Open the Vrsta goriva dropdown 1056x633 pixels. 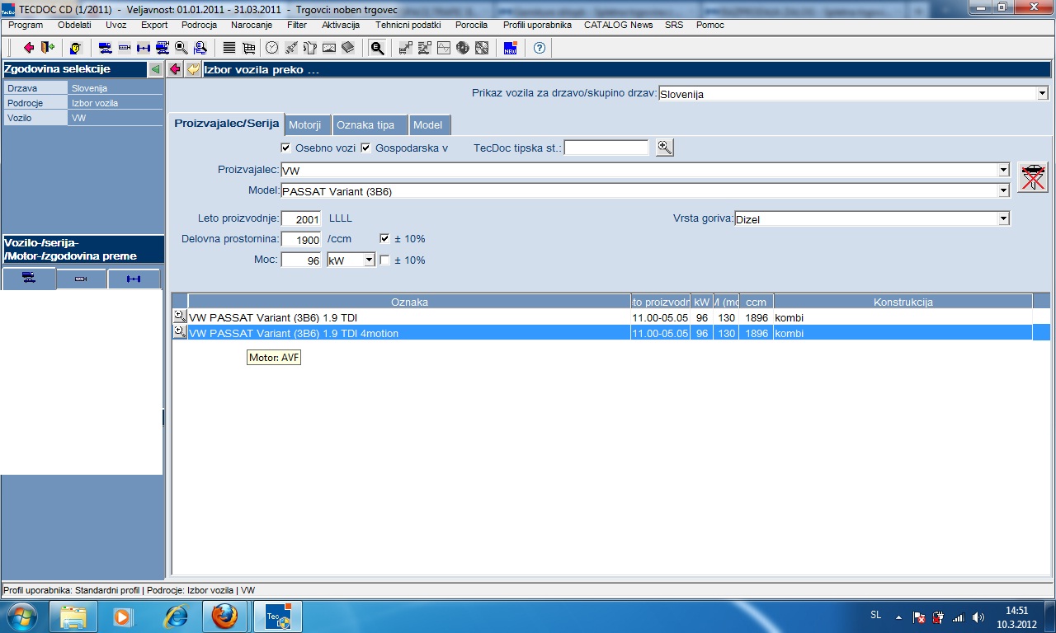(x=1003, y=219)
